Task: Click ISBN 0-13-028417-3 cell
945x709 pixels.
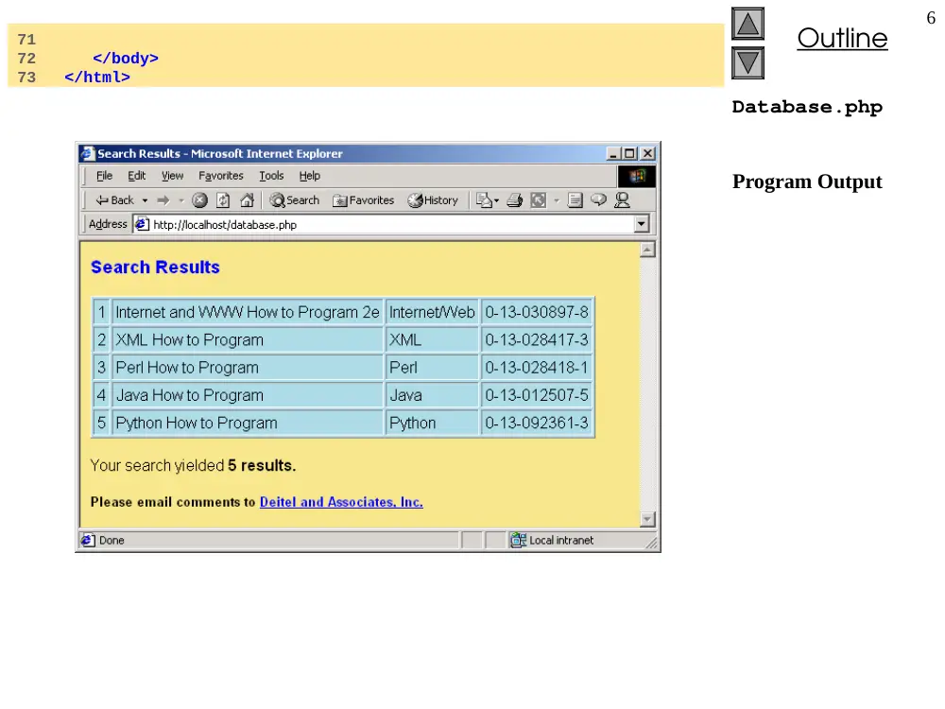Action: pyautogui.click(x=537, y=340)
